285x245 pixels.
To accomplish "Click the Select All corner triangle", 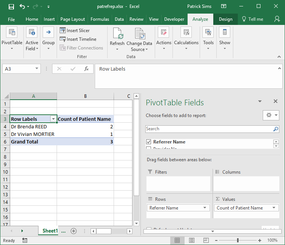I will click(6, 96).
